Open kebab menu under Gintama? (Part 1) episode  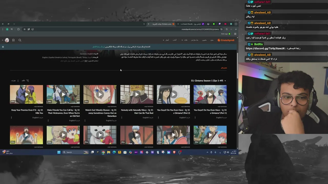195,118
